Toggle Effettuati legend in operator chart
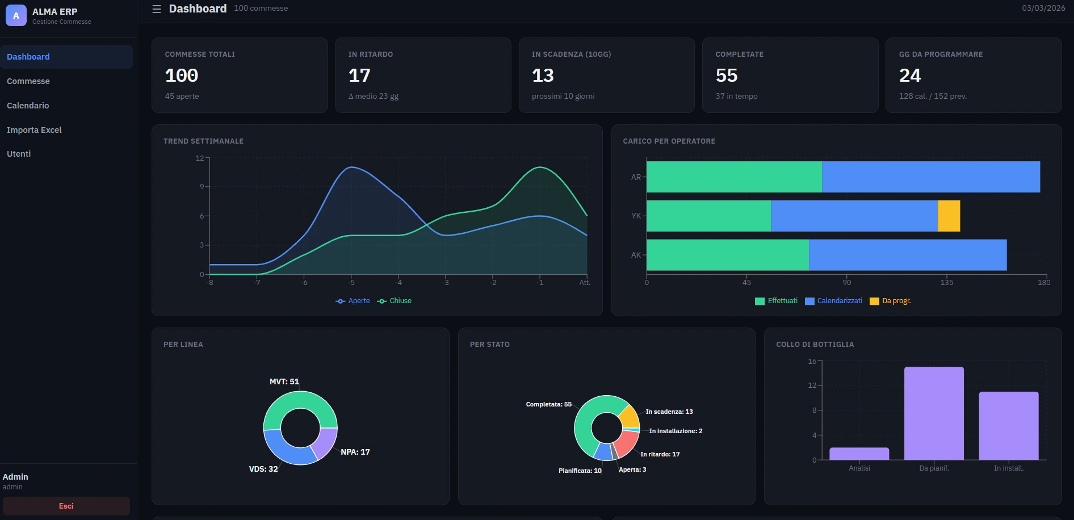 [776, 301]
